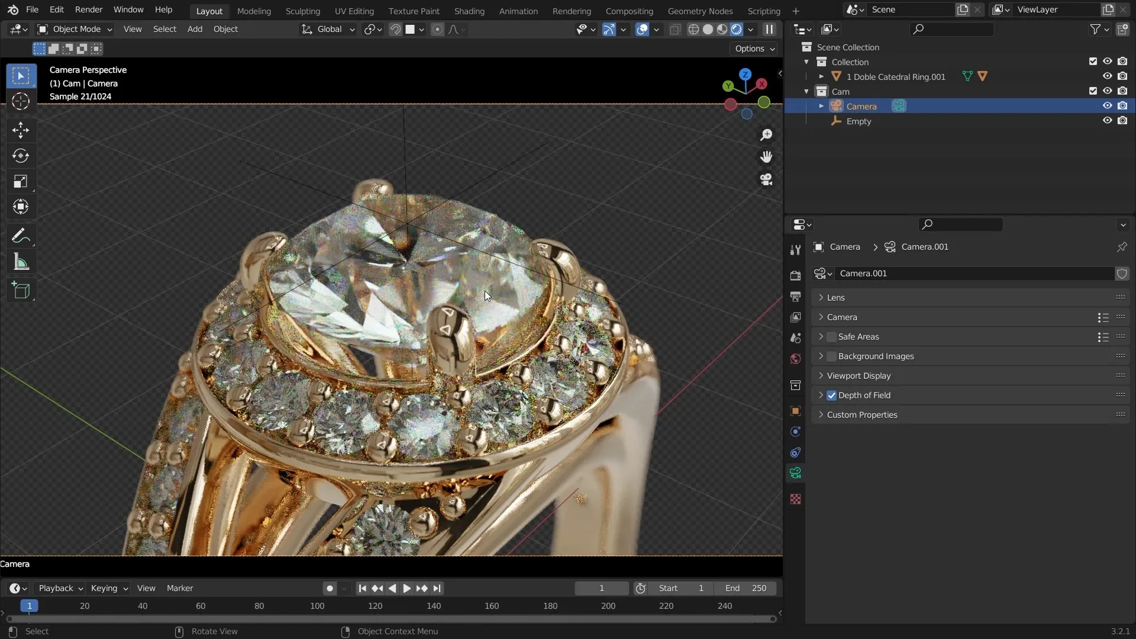Click the Render Properties icon
The width and height of the screenshot is (1136, 639).
point(796,275)
